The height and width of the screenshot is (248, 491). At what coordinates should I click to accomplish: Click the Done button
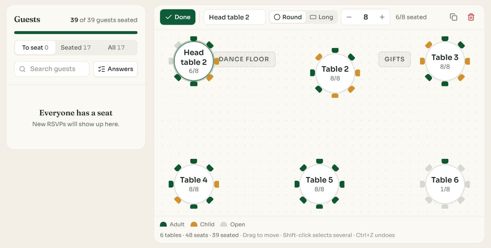point(178,17)
